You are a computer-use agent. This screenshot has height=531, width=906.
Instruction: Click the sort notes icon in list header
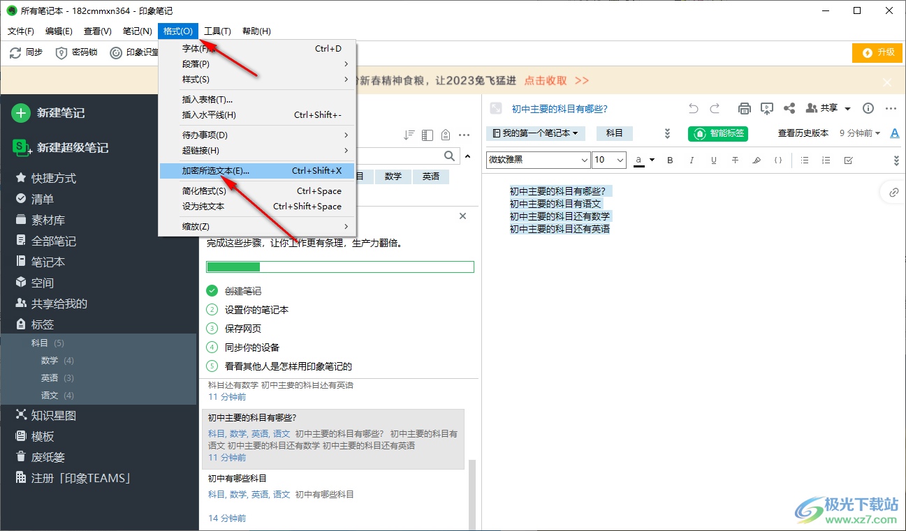click(409, 135)
